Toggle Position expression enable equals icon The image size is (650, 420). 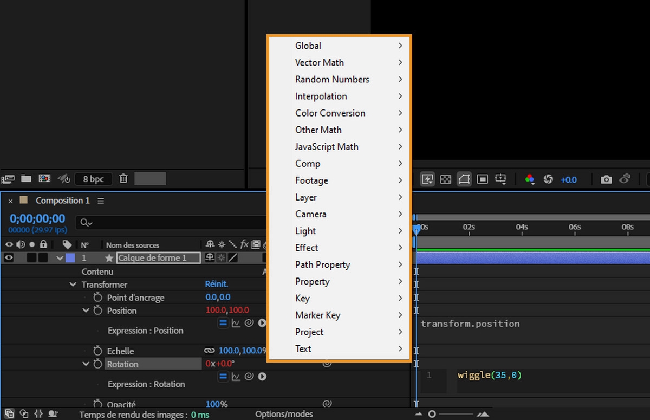pos(223,323)
